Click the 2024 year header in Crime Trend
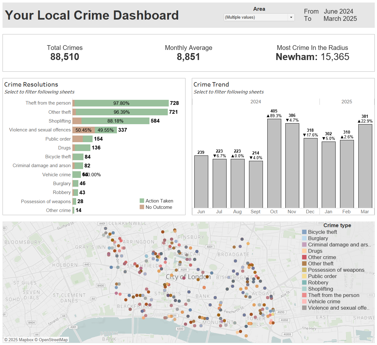The image size is (377, 345). point(256,102)
